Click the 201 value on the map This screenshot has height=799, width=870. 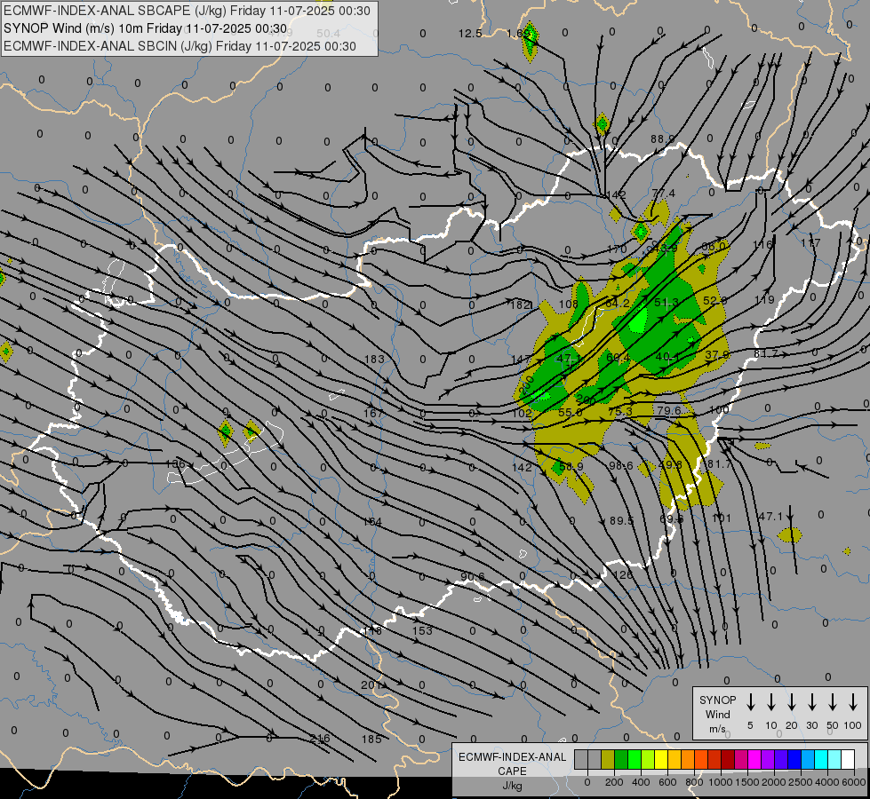[371, 685]
